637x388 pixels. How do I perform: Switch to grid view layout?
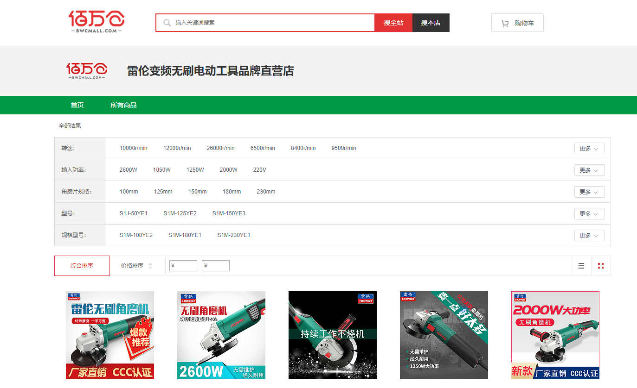tap(601, 266)
